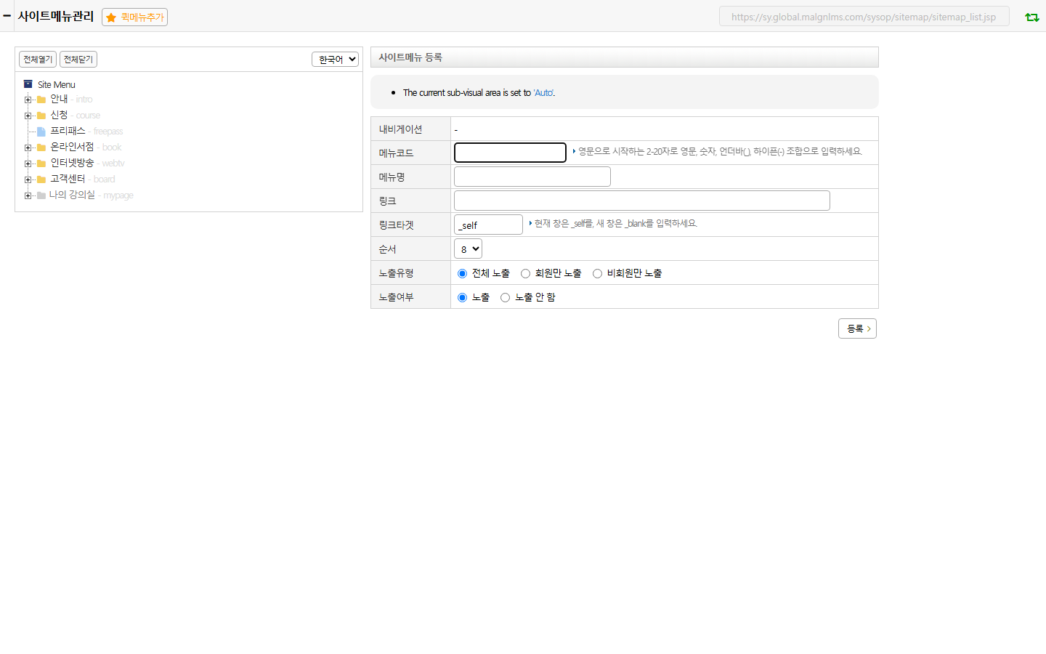
Task: Select the 전체 노출 radio button
Action: click(462, 273)
